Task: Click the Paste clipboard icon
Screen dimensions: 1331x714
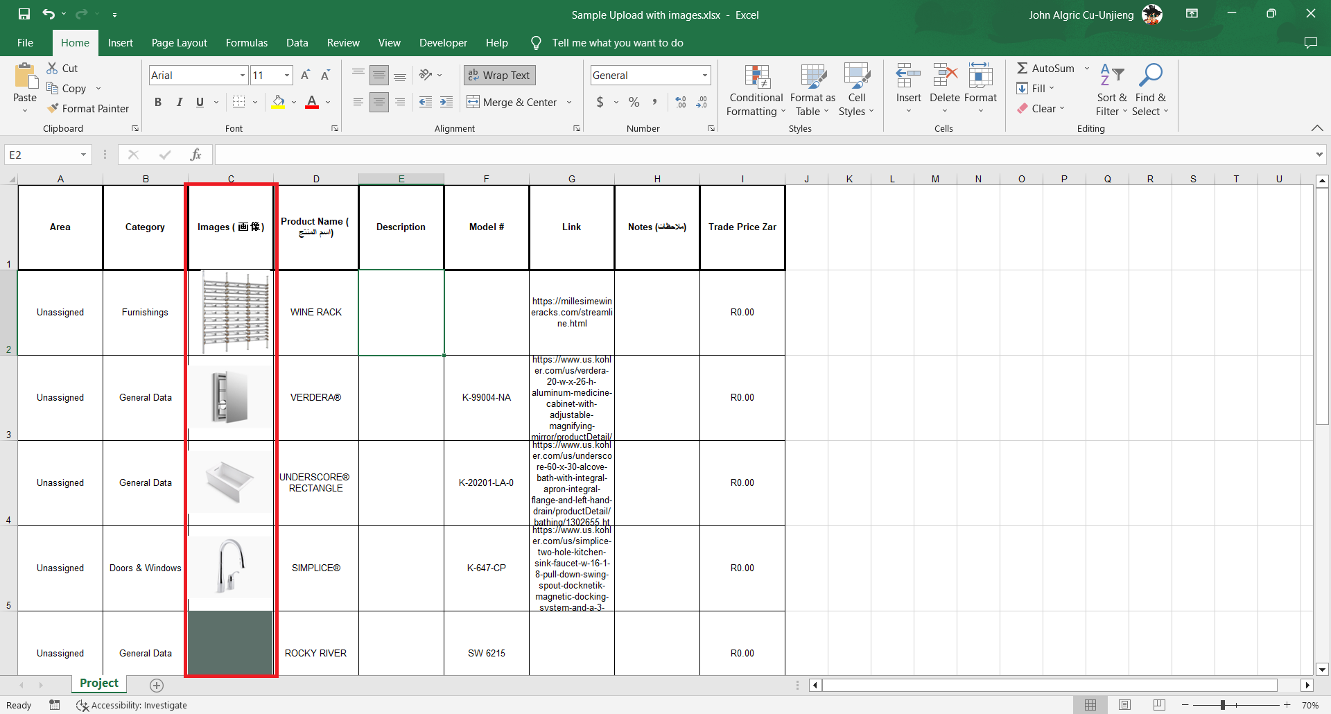Action: tap(26, 76)
